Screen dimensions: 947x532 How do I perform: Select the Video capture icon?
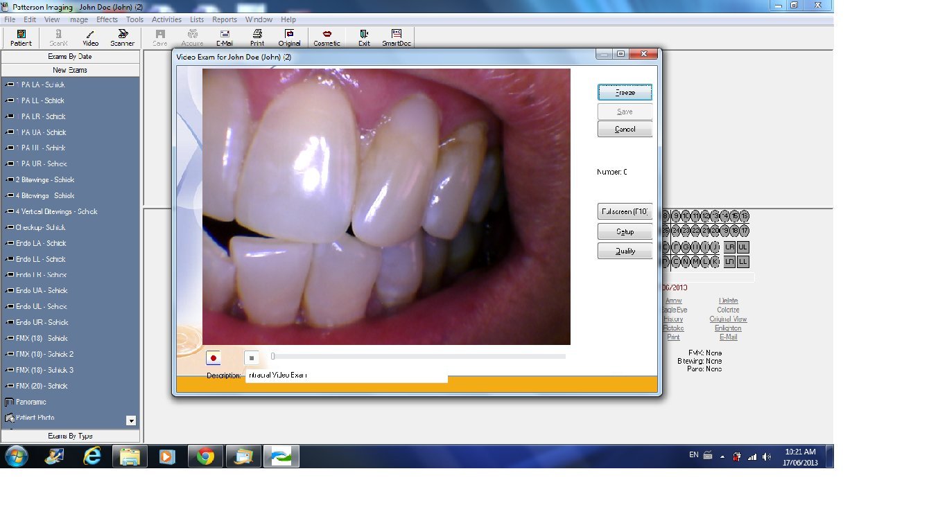tap(89, 37)
